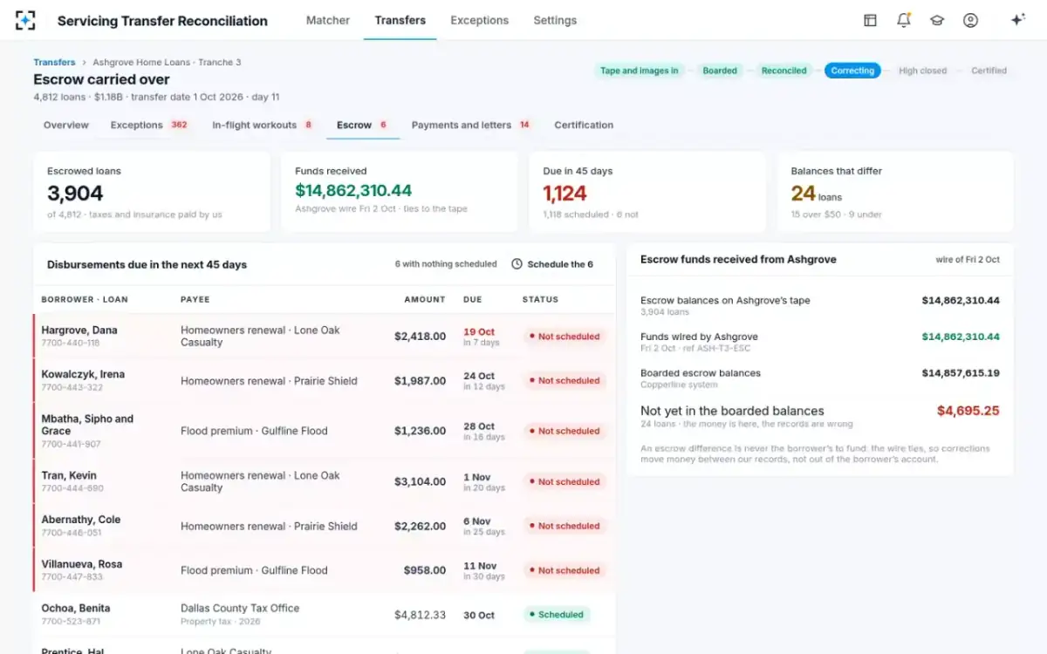
Task: Click the app logo in the header
Action: (x=26, y=20)
